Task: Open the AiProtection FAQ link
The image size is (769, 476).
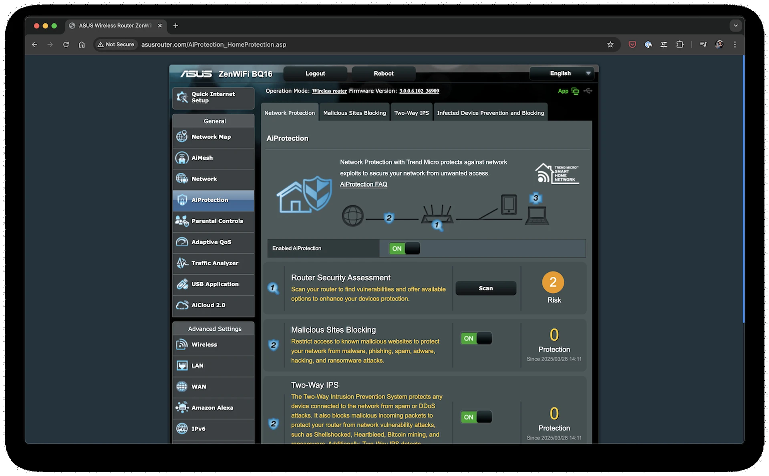Action: 363,184
